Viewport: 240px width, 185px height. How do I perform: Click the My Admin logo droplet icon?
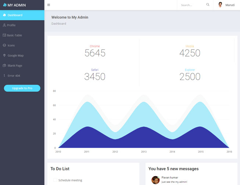click(x=5, y=5)
